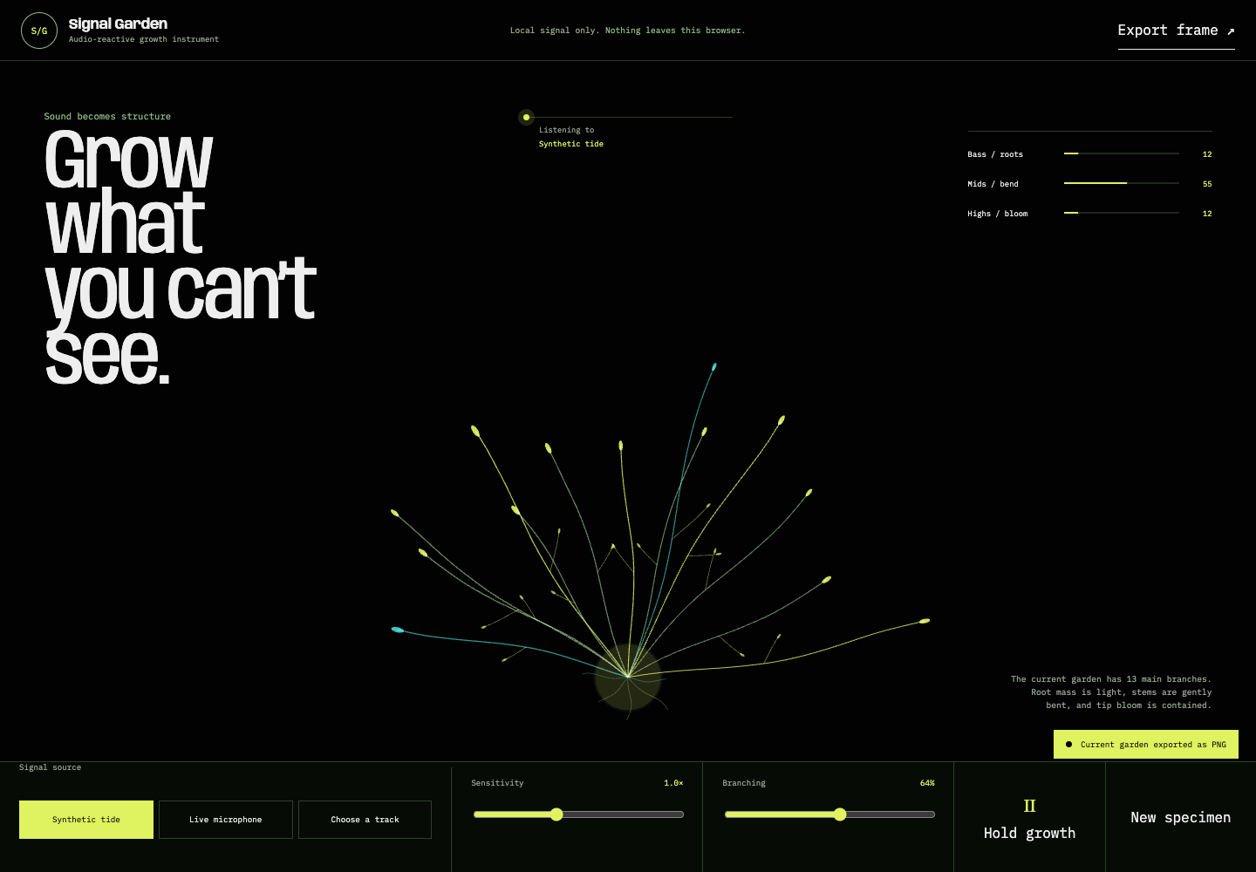Viewport: 1256px width, 872px height.
Task: Click the Hold growth button
Action: tap(1029, 818)
